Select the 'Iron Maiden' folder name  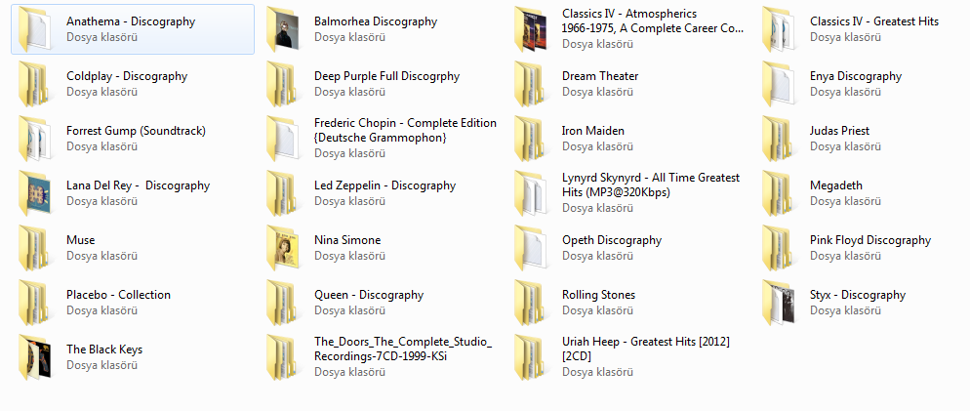coord(593,131)
